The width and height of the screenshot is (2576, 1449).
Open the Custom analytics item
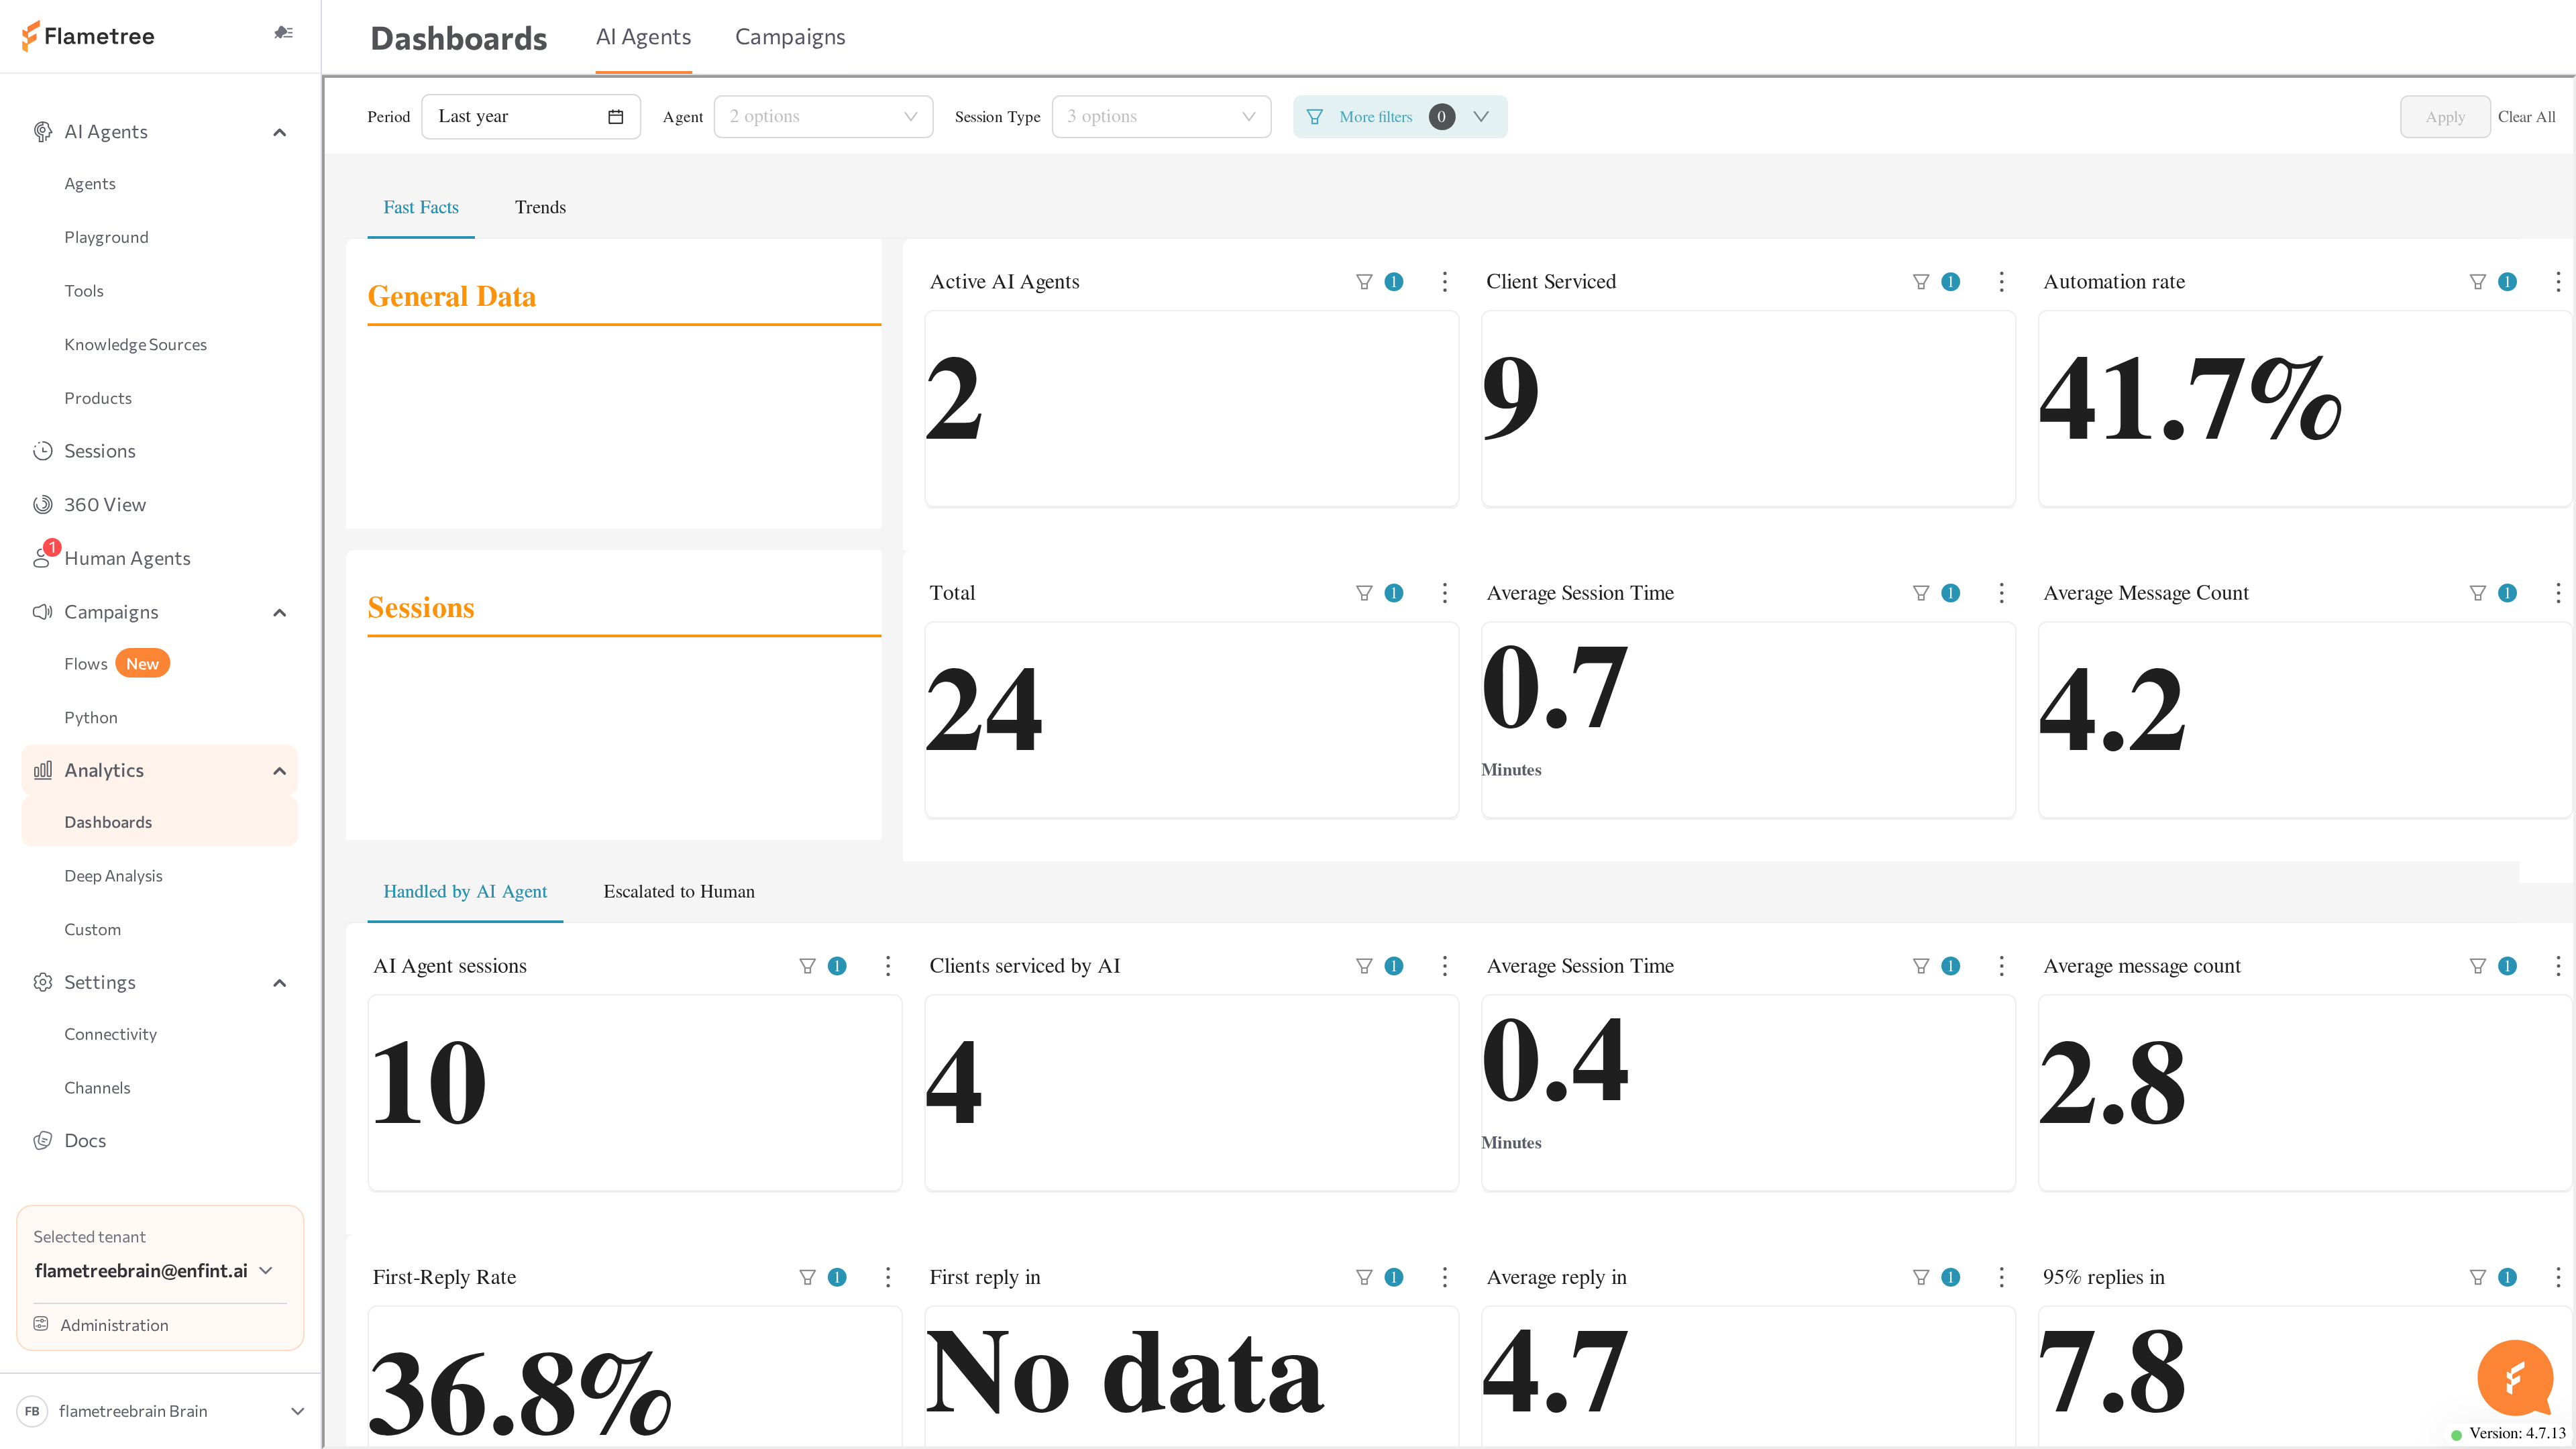click(x=92, y=930)
